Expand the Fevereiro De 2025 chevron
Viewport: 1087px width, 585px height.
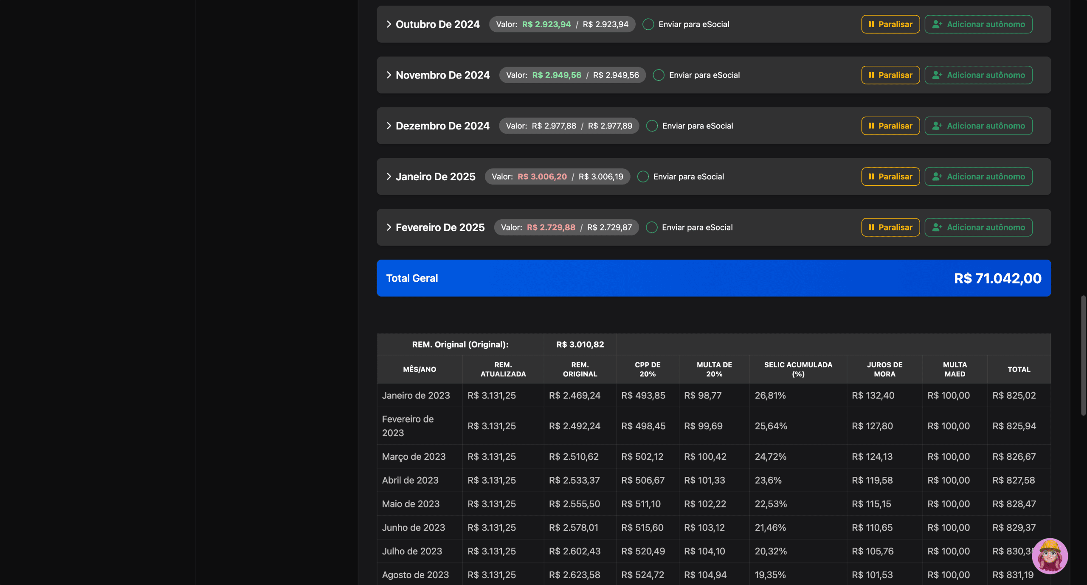point(389,227)
